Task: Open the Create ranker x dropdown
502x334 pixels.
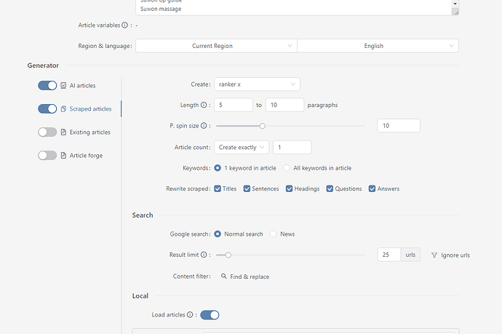Action: 257,84
